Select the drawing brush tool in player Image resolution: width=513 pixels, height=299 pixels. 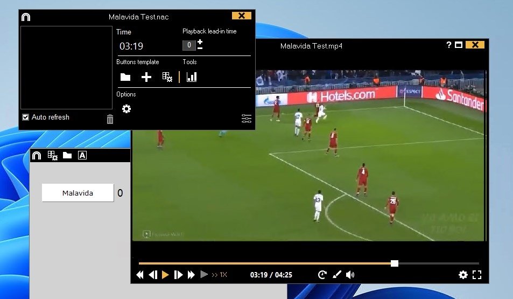point(336,274)
